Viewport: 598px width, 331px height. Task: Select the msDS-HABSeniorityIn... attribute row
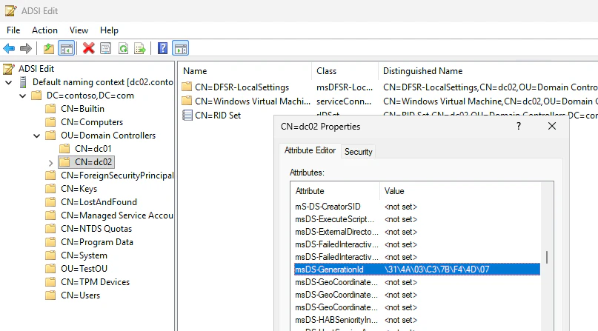click(417, 320)
